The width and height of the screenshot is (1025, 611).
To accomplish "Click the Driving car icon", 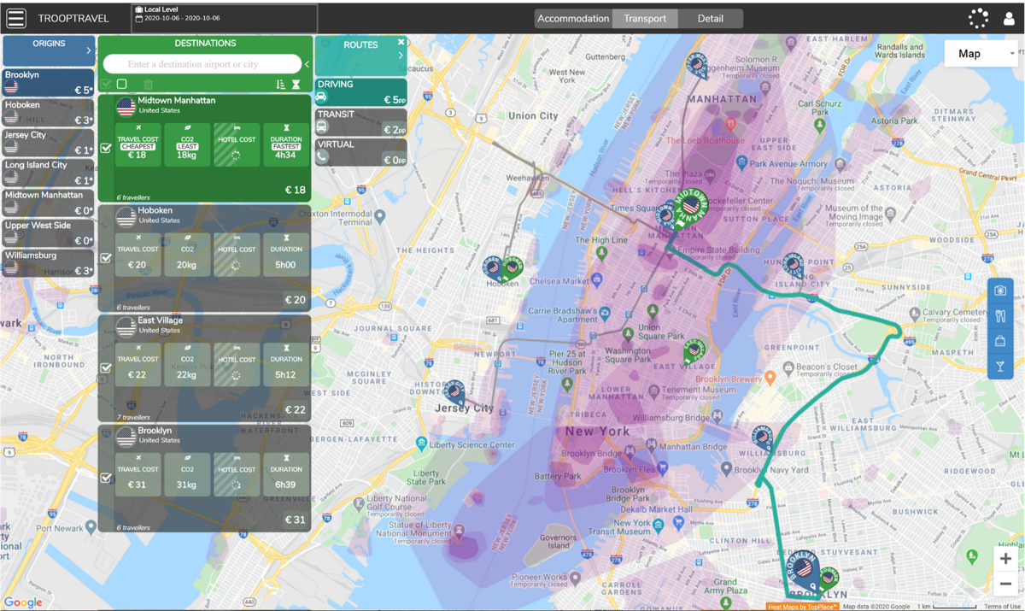I will [322, 97].
